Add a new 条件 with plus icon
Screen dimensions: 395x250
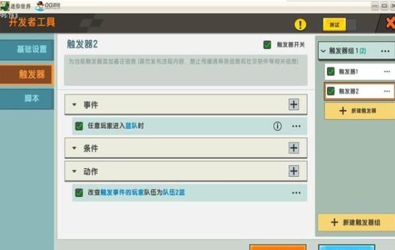(294, 148)
